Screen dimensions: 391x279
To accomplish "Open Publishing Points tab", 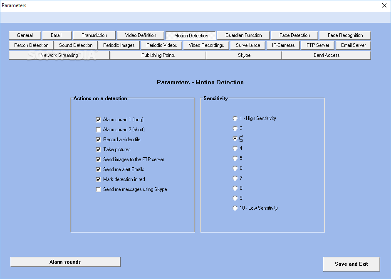I will pos(158,55).
